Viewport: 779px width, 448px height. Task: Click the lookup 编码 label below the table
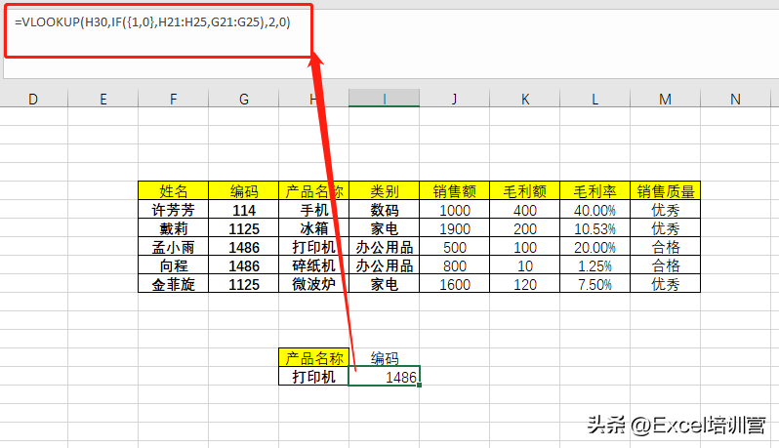(x=384, y=357)
